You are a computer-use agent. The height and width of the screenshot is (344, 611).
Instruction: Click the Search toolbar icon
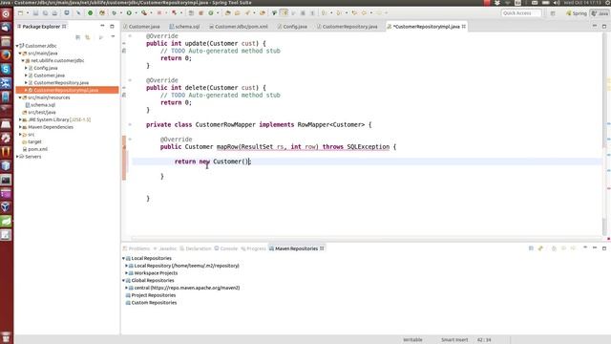click(x=247, y=12)
